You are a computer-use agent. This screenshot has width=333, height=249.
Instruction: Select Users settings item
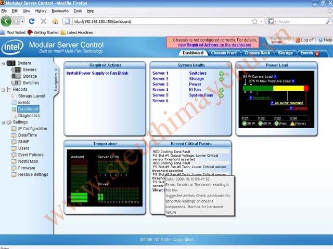[23, 148]
